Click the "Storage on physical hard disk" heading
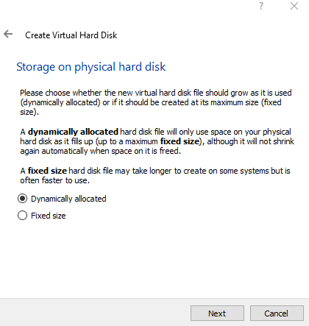The height and width of the screenshot is (326, 309). pyautogui.click(x=91, y=67)
